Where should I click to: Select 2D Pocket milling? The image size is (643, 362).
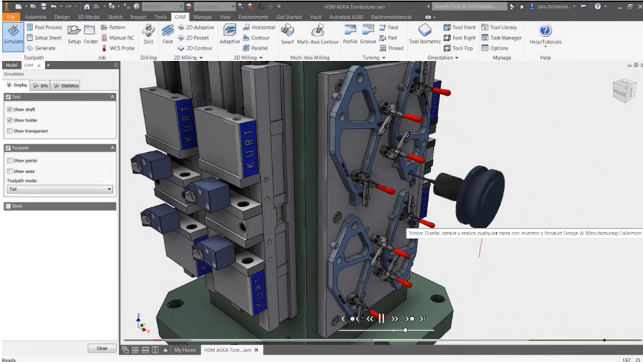(x=194, y=38)
